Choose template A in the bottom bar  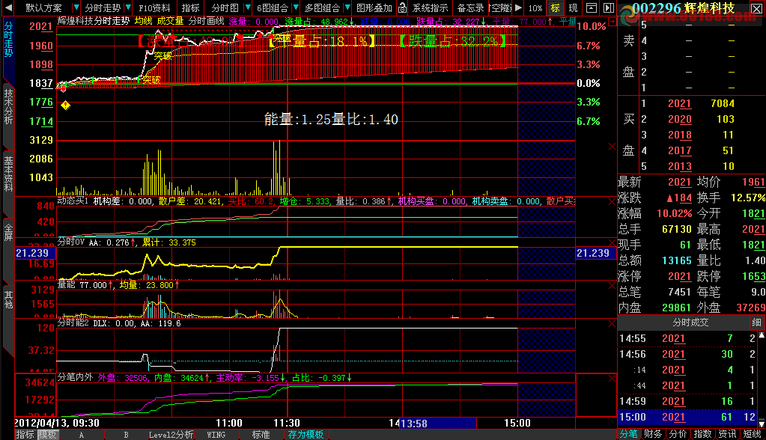[x=81, y=435]
